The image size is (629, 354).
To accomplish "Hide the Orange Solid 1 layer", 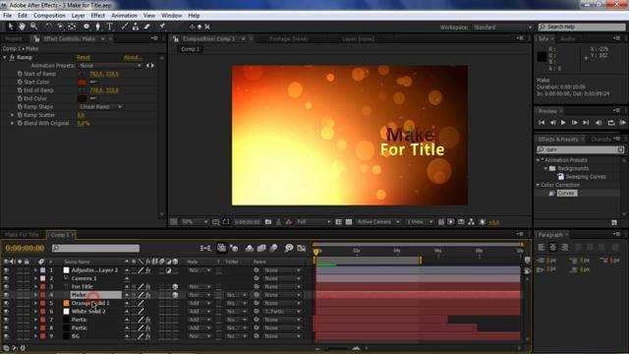I will click(x=6, y=304).
